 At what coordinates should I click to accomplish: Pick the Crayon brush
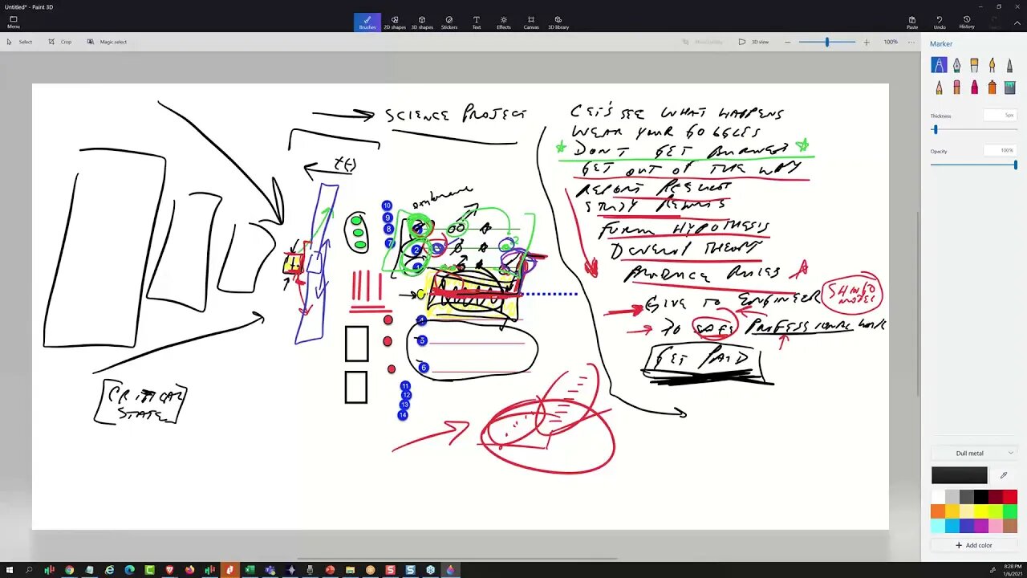pyautogui.click(x=974, y=87)
